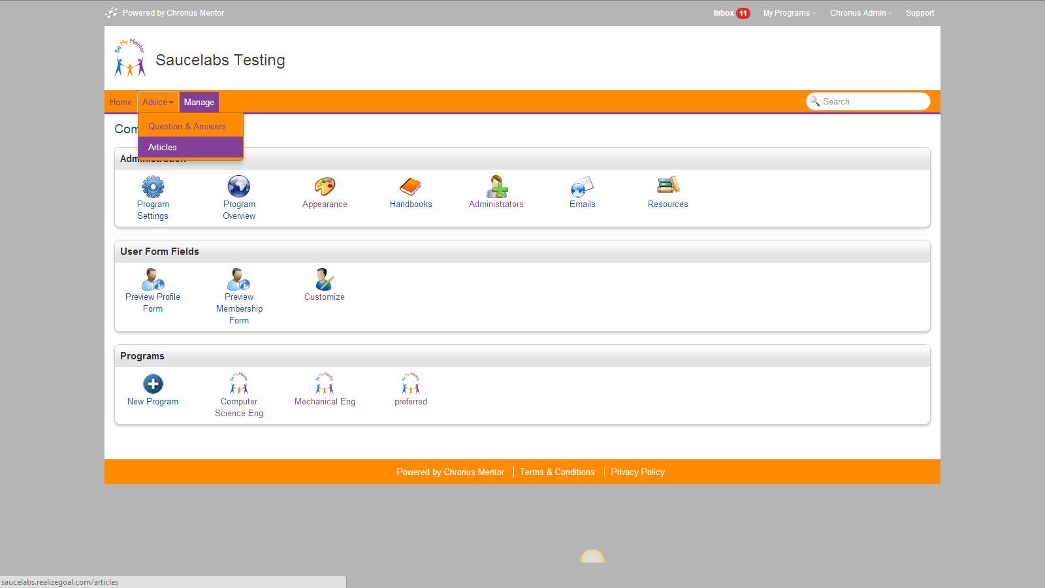Click the New Program plus icon
The image size is (1045, 588).
tap(153, 384)
